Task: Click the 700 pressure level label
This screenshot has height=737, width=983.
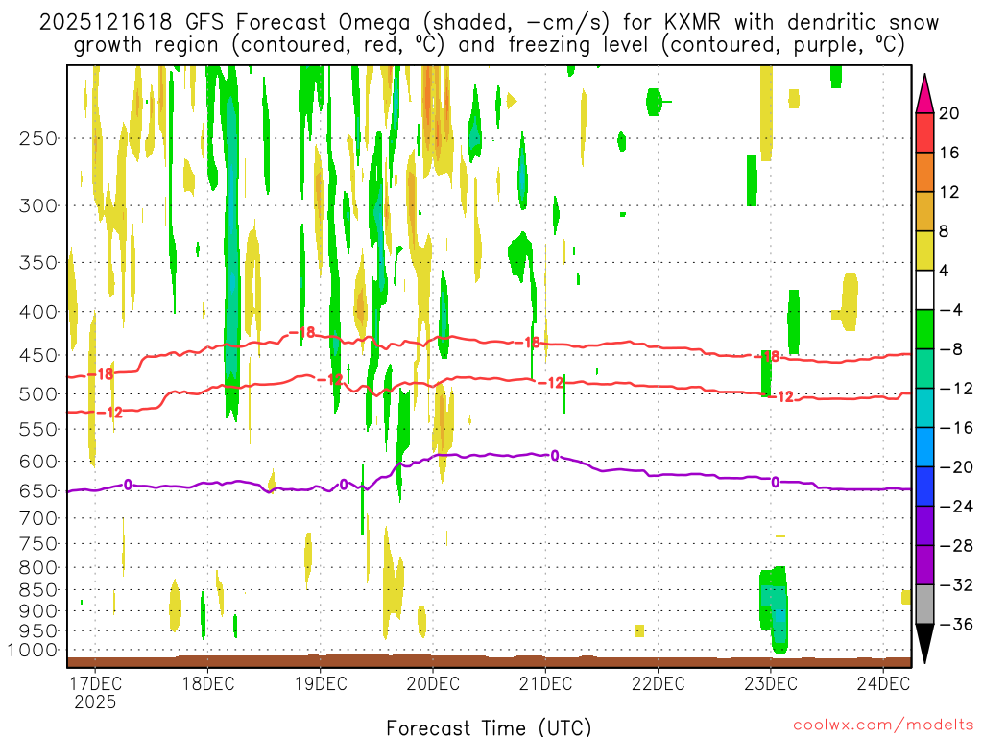Action: [38, 518]
